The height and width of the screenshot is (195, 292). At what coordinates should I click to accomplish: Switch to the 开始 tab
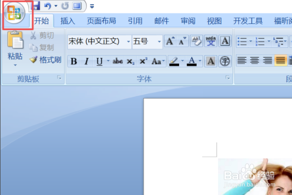[41, 20]
